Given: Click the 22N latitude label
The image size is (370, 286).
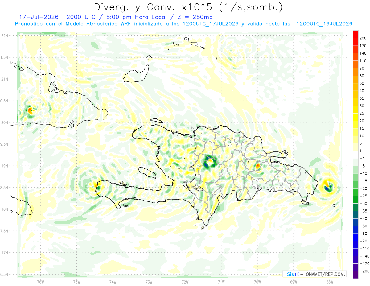Looking at the screenshot, I should 4,36.
